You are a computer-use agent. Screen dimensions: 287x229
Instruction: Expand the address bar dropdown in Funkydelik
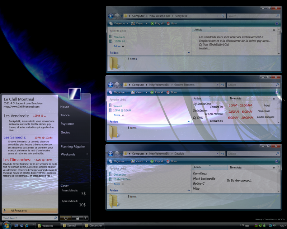click(x=218, y=16)
